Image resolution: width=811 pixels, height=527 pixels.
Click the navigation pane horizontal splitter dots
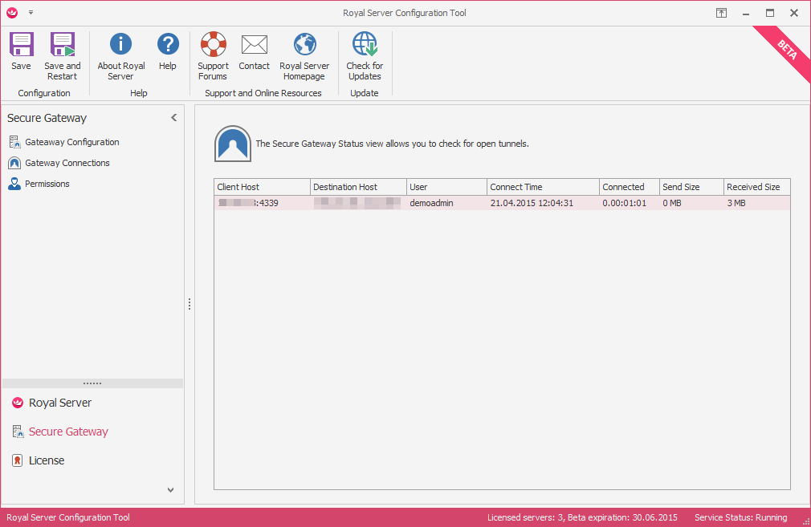tap(92, 383)
